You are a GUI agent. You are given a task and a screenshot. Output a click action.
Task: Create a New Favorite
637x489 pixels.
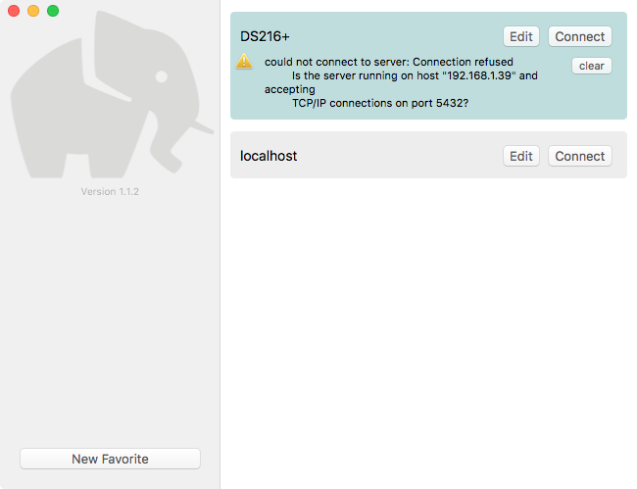tap(110, 459)
